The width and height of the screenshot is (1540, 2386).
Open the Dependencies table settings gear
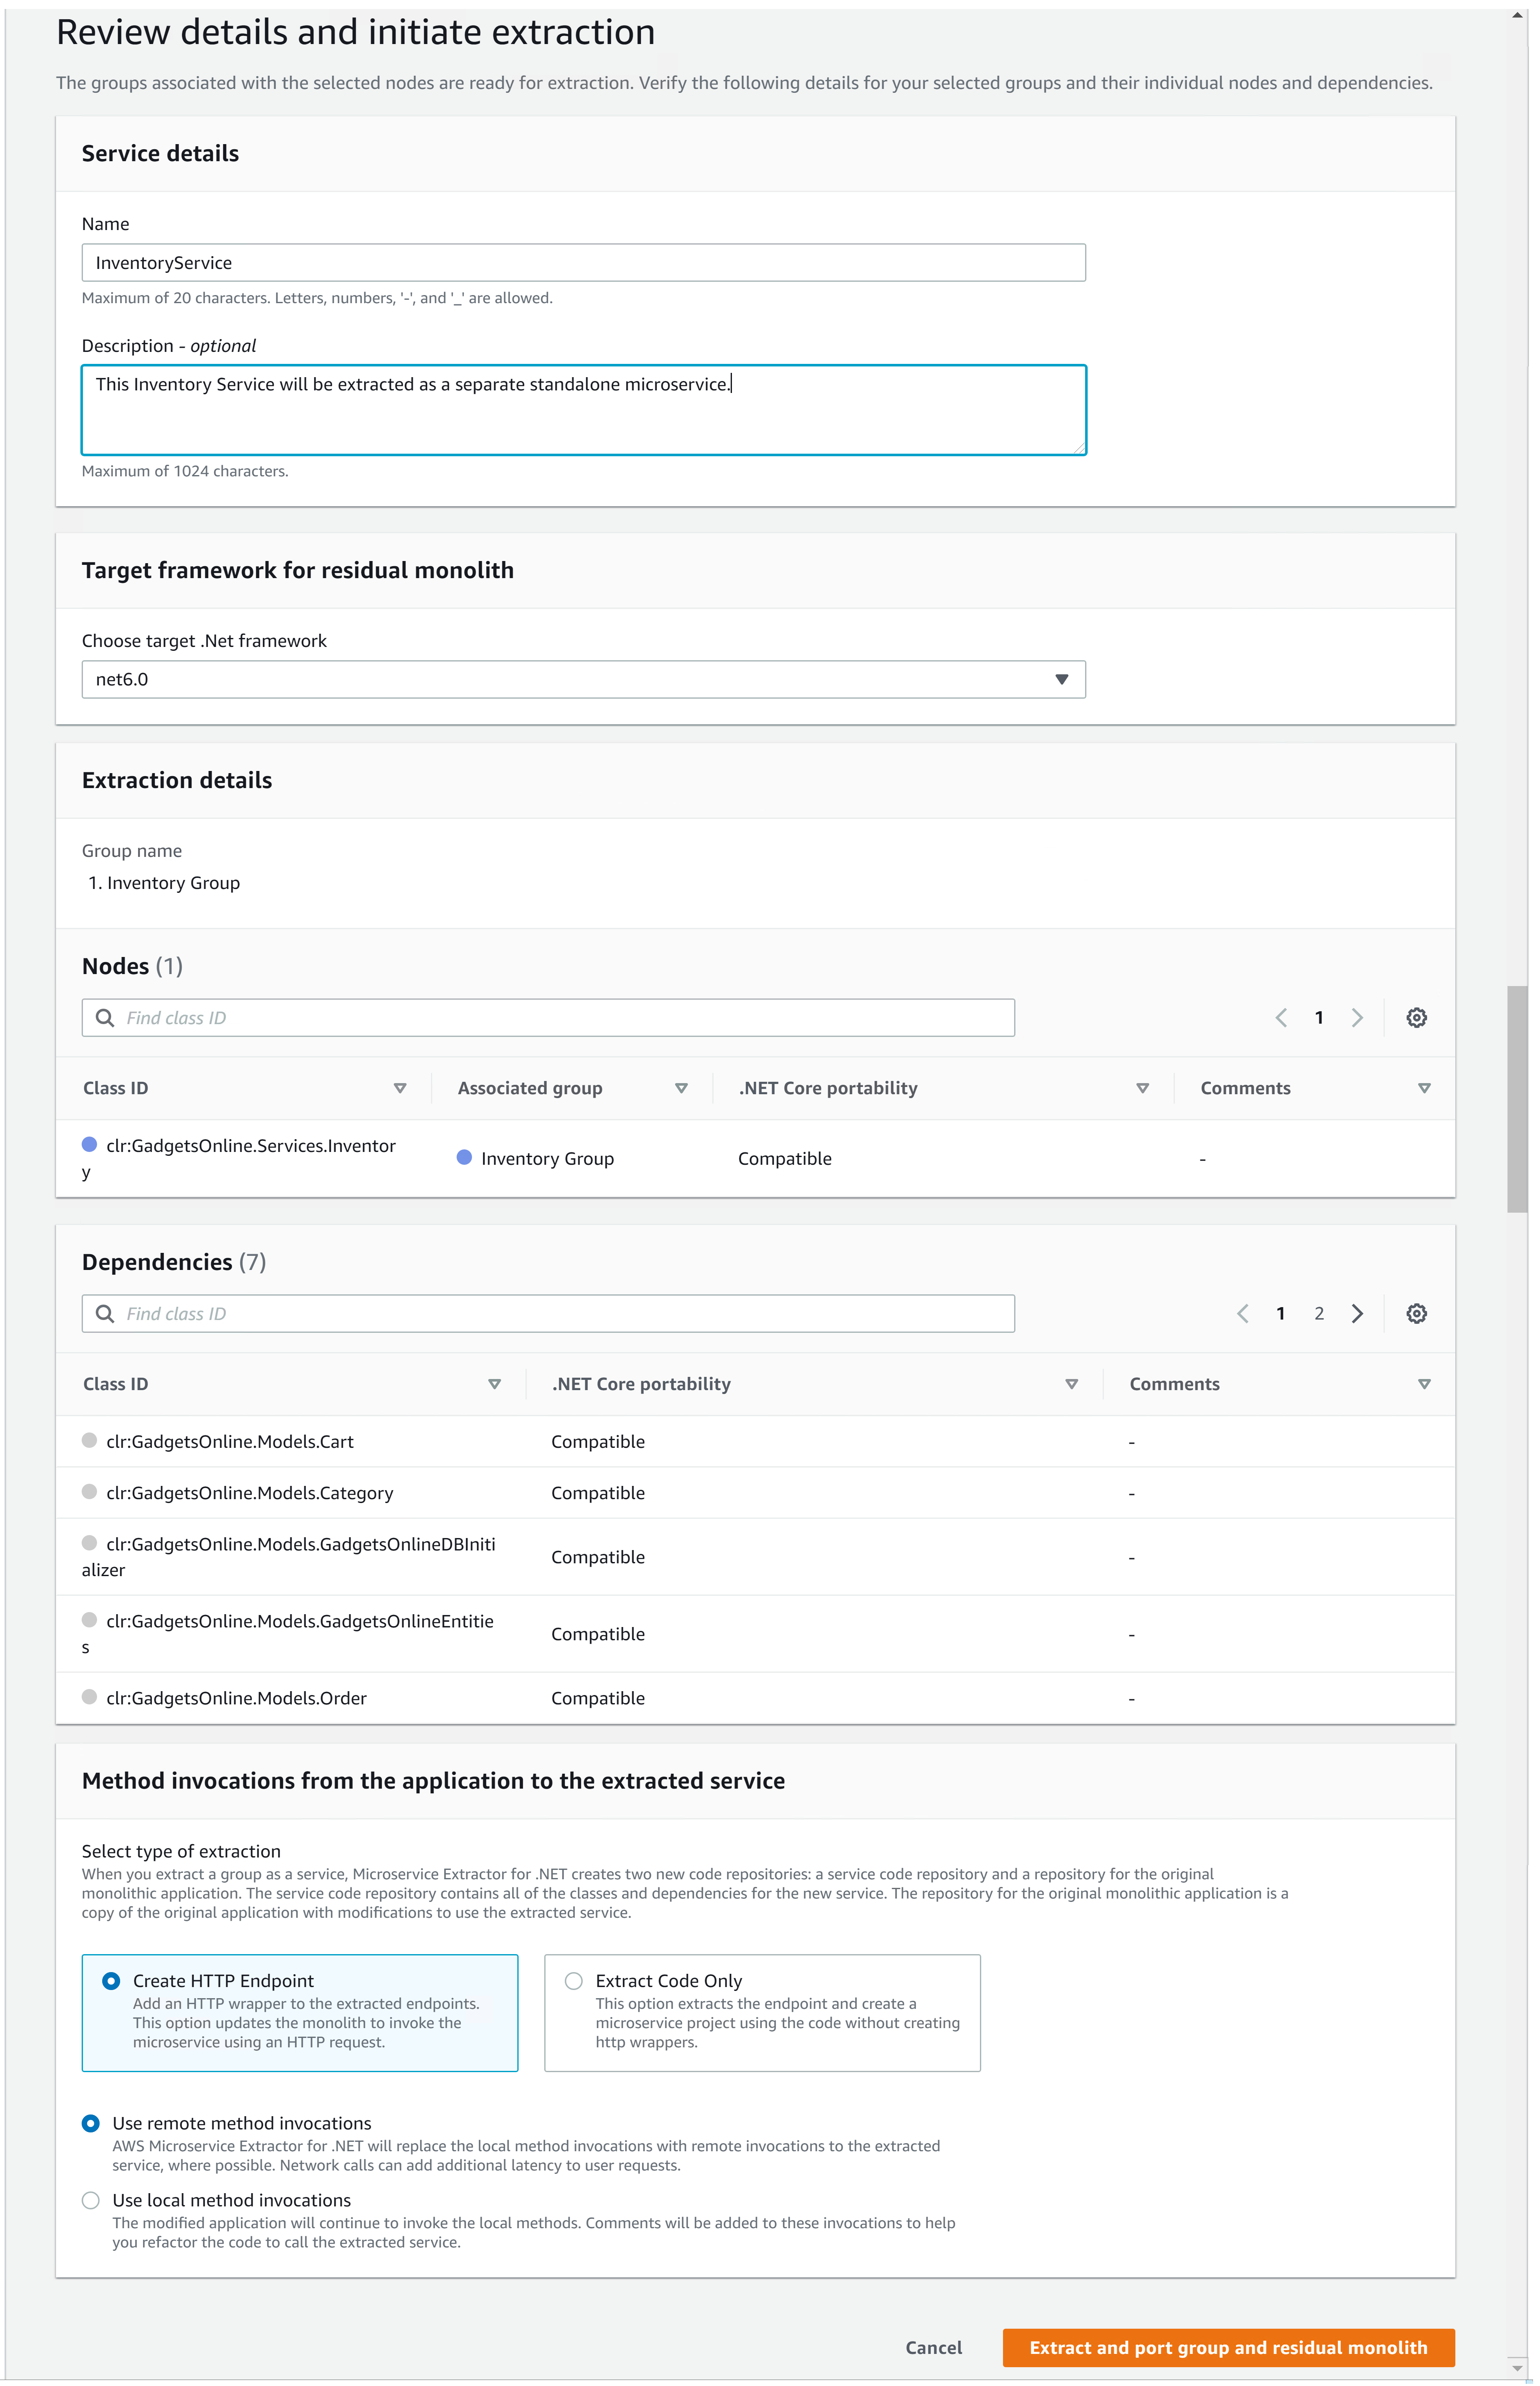(1416, 1313)
